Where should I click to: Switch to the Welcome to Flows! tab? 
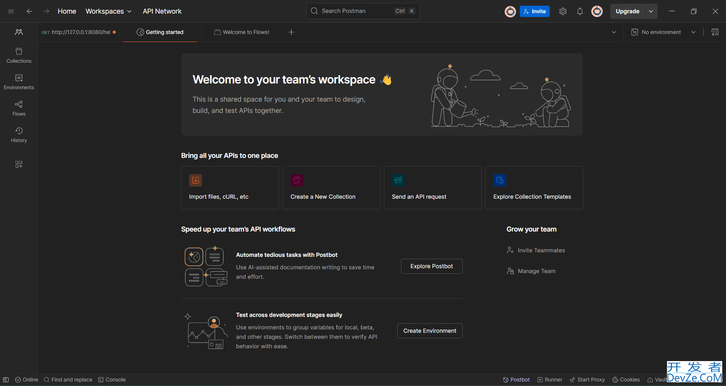(242, 32)
